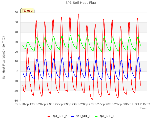162x121 pixels.
Task: Click the y-axis tick label 30
Action: pyautogui.click(x=16, y=42)
